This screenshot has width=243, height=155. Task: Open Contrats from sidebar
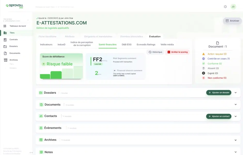(13, 40)
